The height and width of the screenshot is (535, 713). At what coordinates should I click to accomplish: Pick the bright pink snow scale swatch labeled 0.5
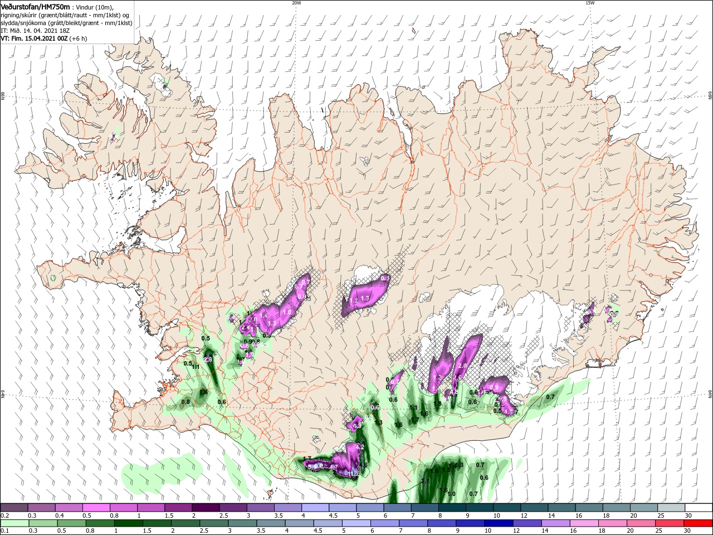(x=96, y=508)
